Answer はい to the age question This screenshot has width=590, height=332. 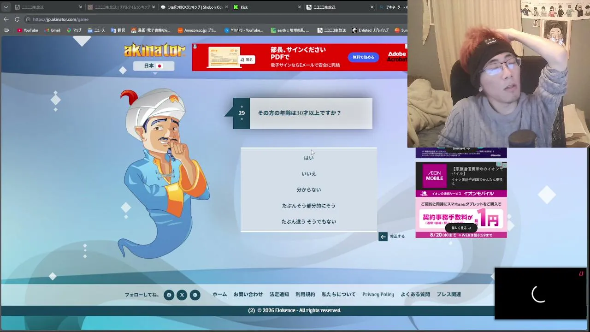309,158
